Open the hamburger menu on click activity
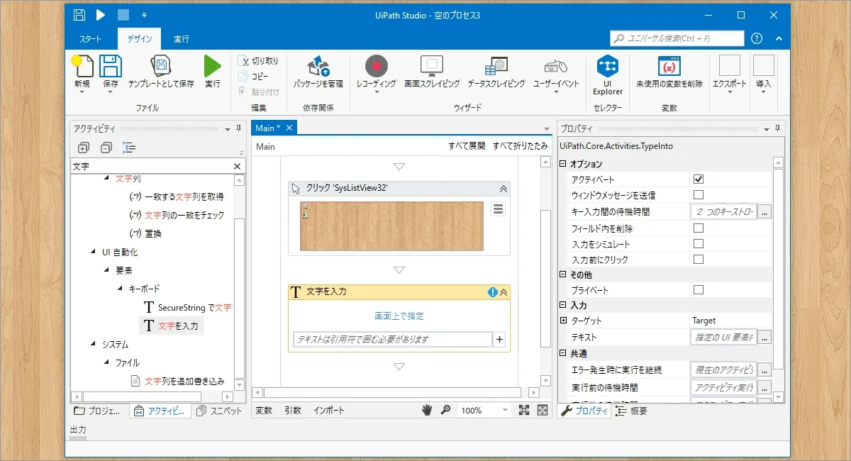Image resolution: width=851 pixels, height=461 pixels. (498, 209)
